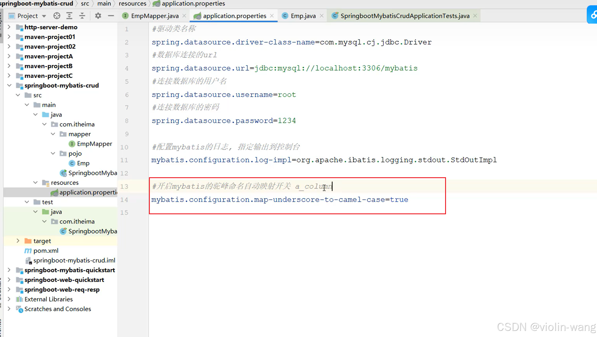This screenshot has width=597, height=337.
Task: Click the Expand All icon in Project toolbar
Action: click(69, 16)
